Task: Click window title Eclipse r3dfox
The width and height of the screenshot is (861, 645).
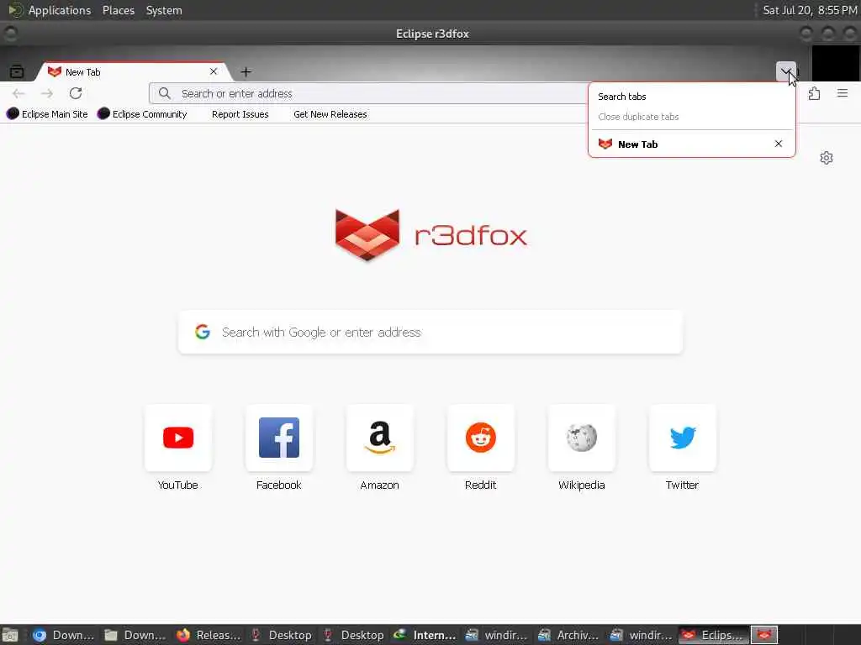Action: pos(432,34)
